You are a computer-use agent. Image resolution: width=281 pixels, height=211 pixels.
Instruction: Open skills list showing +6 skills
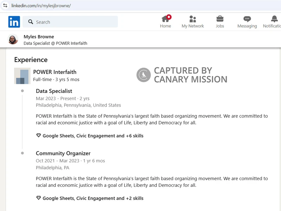(93, 136)
